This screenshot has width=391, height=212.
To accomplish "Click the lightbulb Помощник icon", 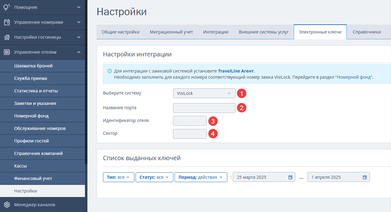I will pyautogui.click(x=7, y=7).
